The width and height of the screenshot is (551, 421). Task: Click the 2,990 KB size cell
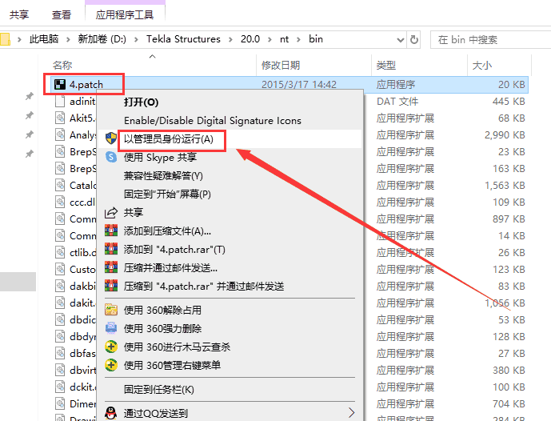[x=505, y=135]
